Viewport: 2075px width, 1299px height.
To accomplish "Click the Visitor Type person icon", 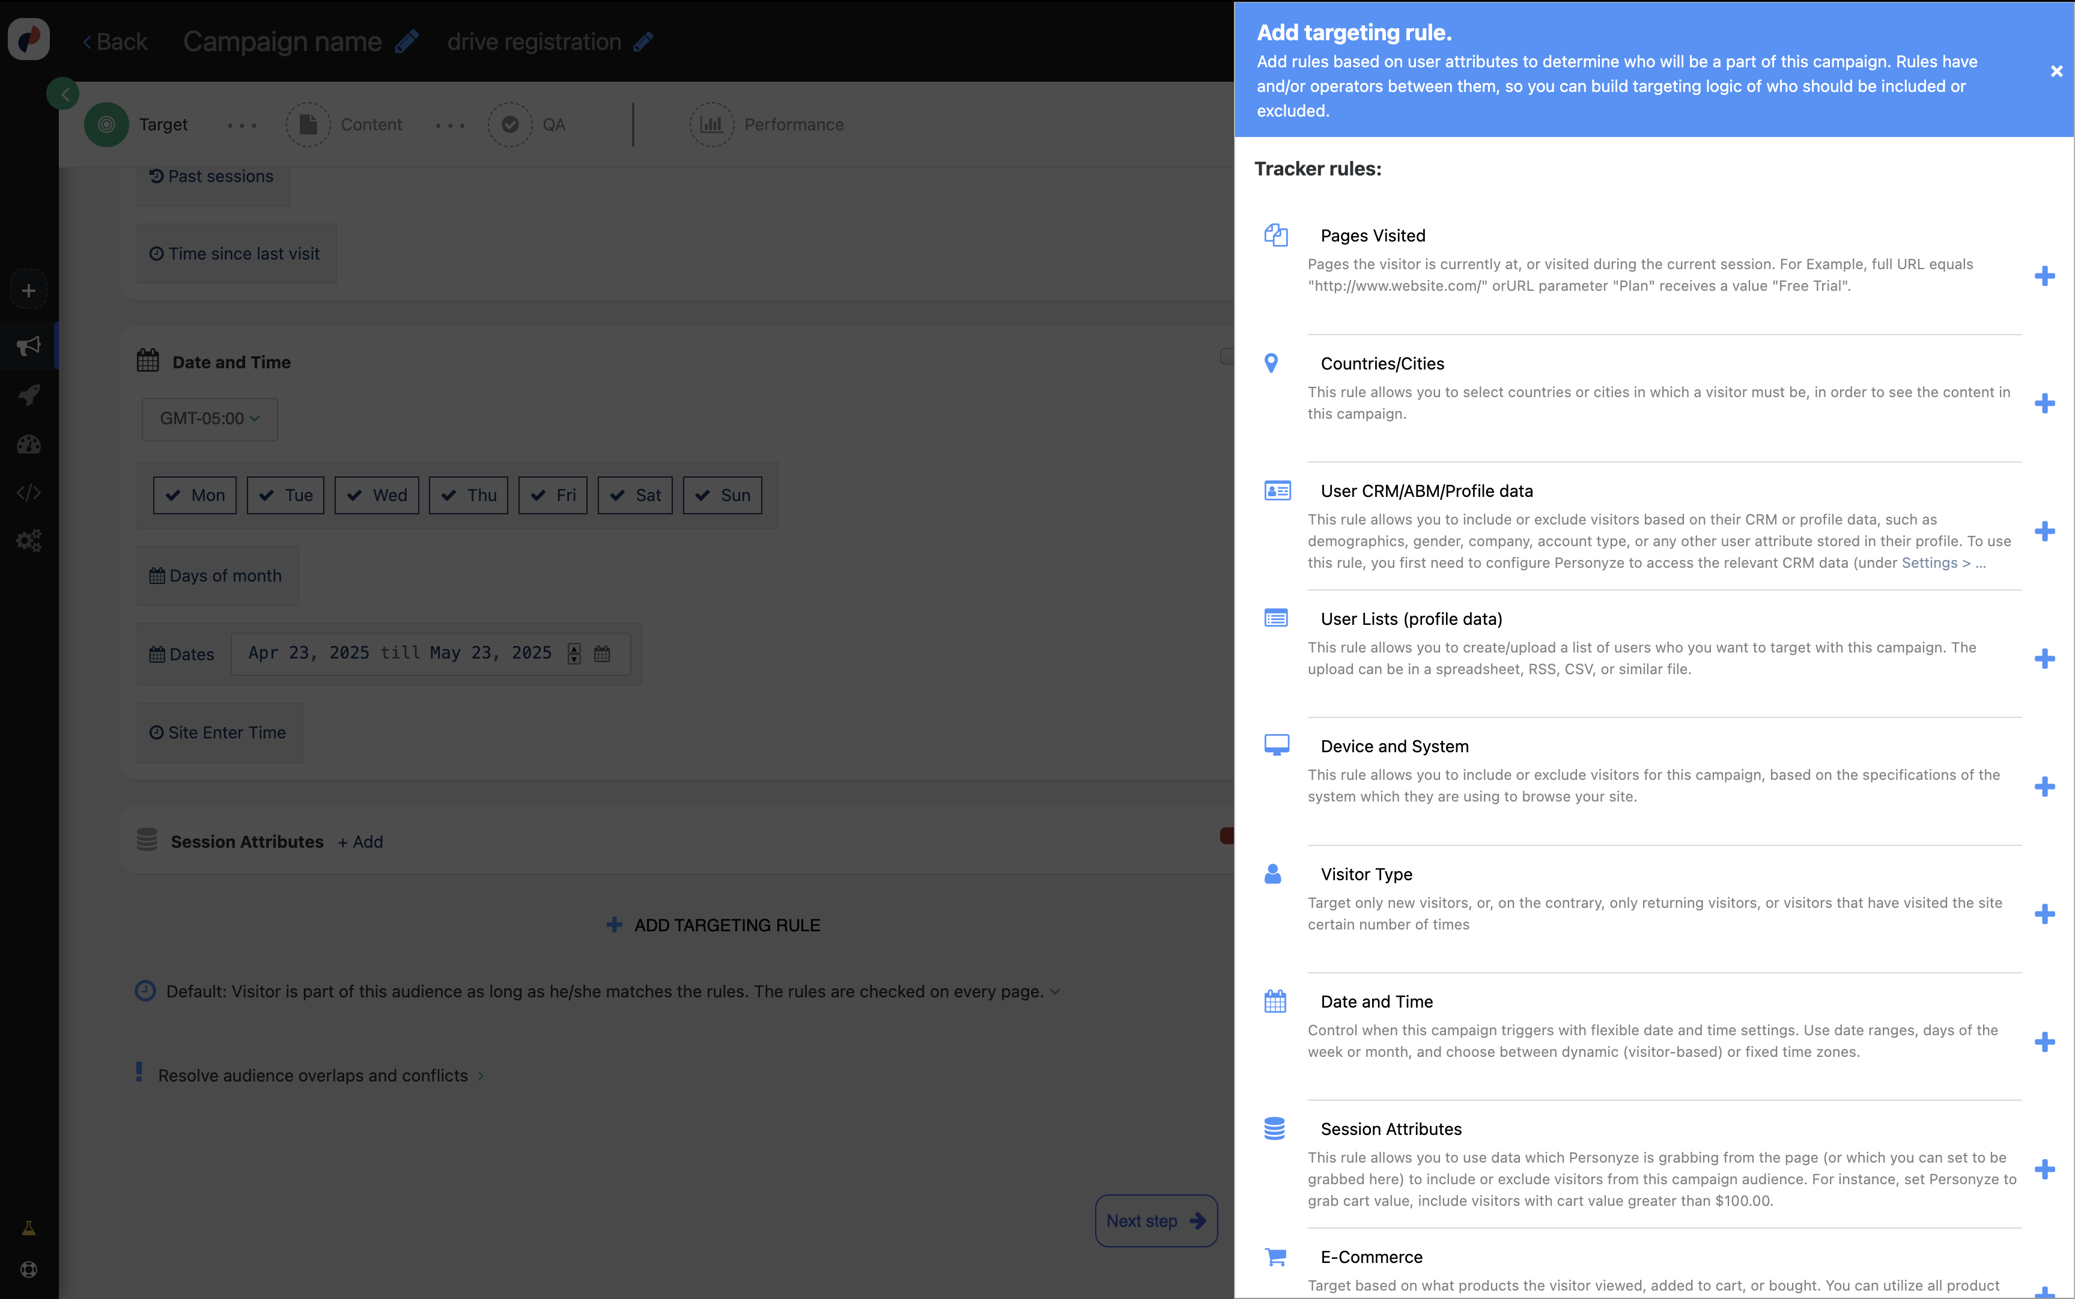I will (1273, 874).
